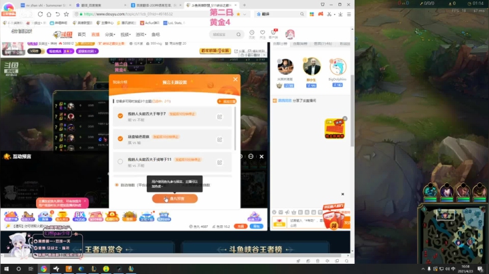Image resolution: width=489 pixels, height=274 pixels.
Task: Edit the first prediction topic
Action: point(219,117)
